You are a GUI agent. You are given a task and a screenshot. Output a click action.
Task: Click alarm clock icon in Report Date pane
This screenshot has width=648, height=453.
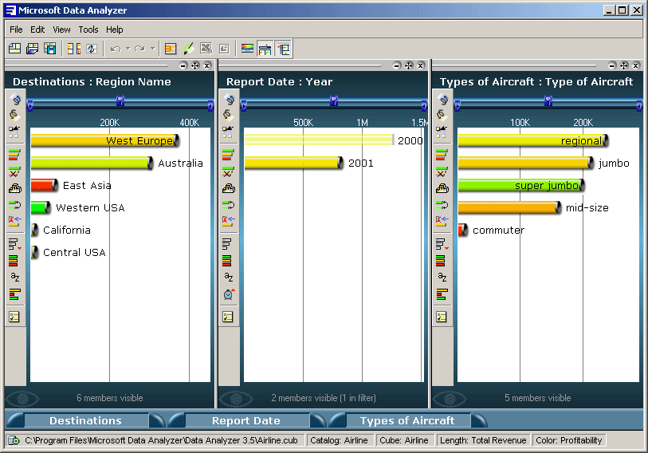[229, 294]
